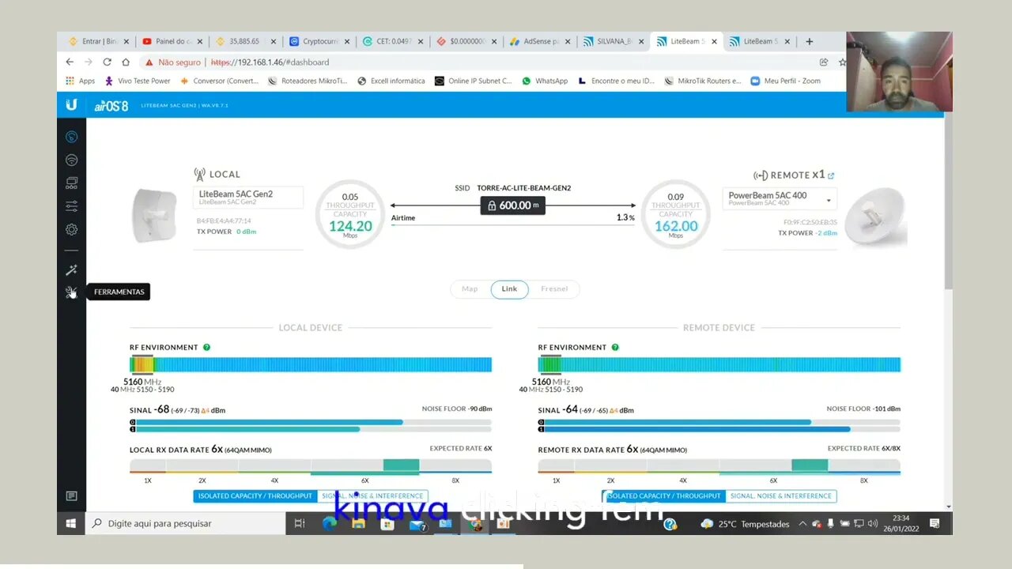
Task: Show hidden system tray icons
Action: (803, 523)
